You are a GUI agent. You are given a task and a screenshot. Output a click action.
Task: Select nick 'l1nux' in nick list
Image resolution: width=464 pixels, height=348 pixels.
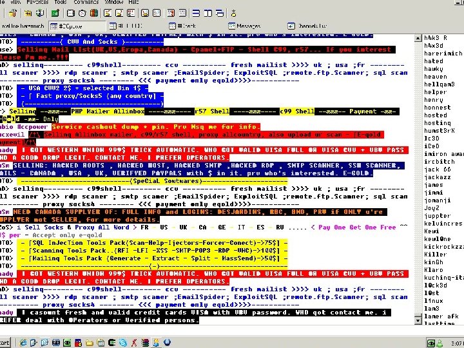[434, 301]
